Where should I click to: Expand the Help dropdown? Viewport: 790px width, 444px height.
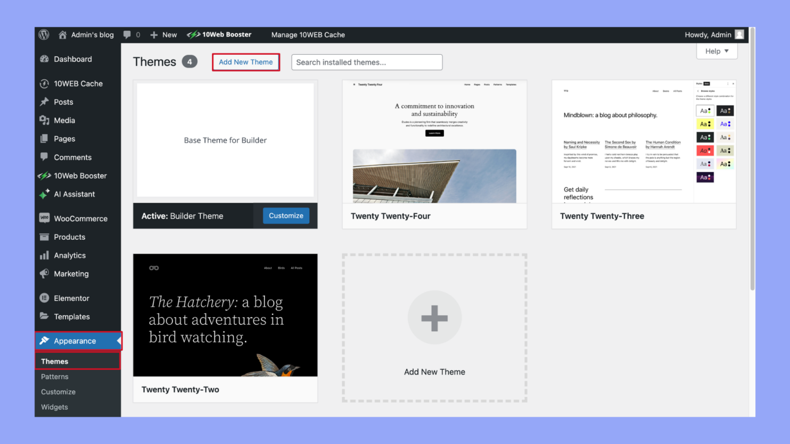pos(717,51)
